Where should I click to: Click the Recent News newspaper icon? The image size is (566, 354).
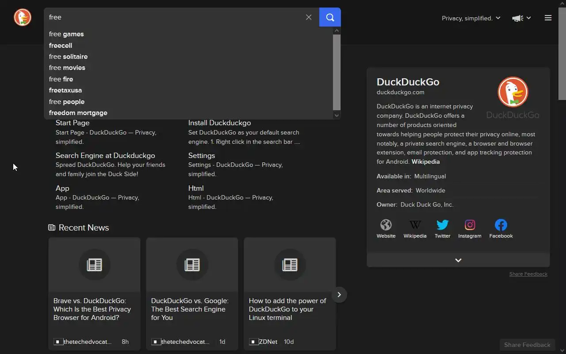[52, 227]
